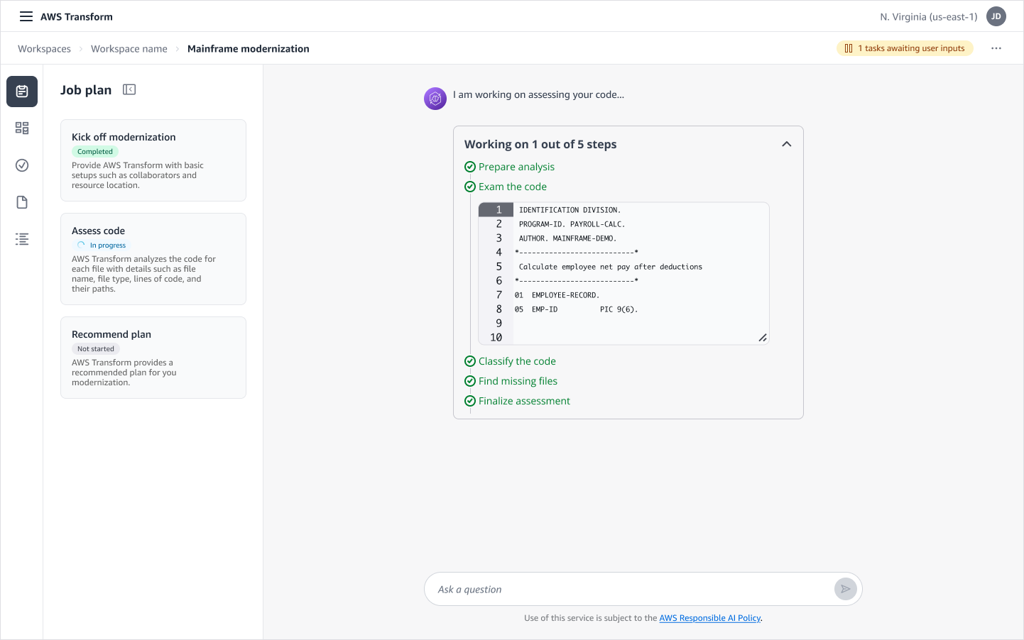This screenshot has width=1024, height=640.
Task: Open the logs list sidebar icon
Action: [x=22, y=239]
